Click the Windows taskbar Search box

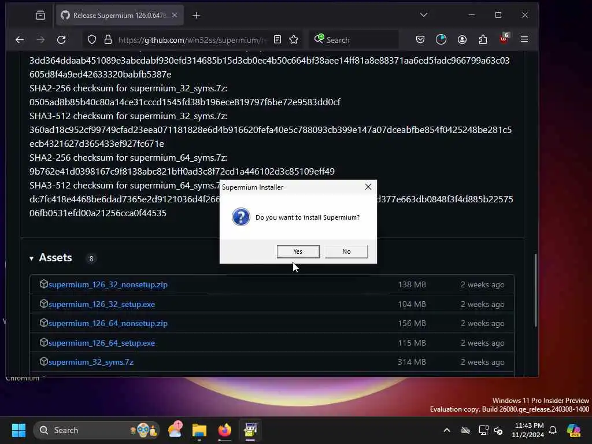click(97, 430)
